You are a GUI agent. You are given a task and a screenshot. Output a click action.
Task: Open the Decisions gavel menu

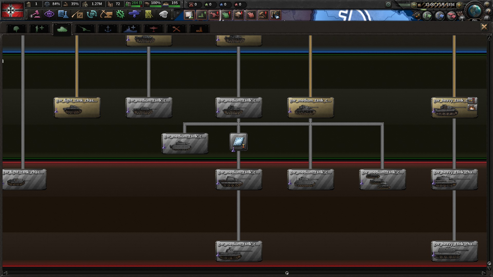click(x=35, y=14)
